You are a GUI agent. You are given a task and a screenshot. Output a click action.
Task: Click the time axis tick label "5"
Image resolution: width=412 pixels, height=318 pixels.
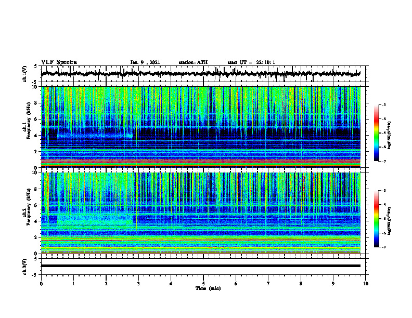[x=203, y=284]
